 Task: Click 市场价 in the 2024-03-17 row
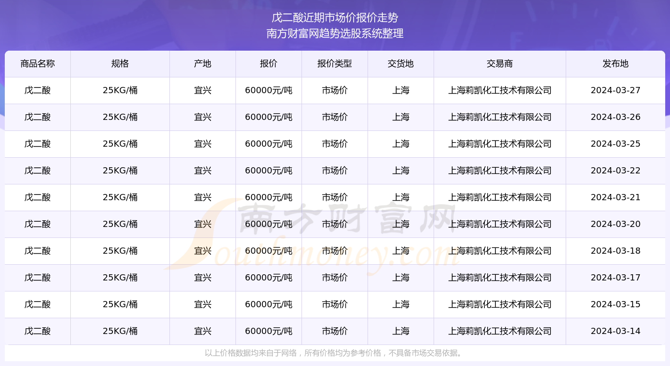click(335, 278)
